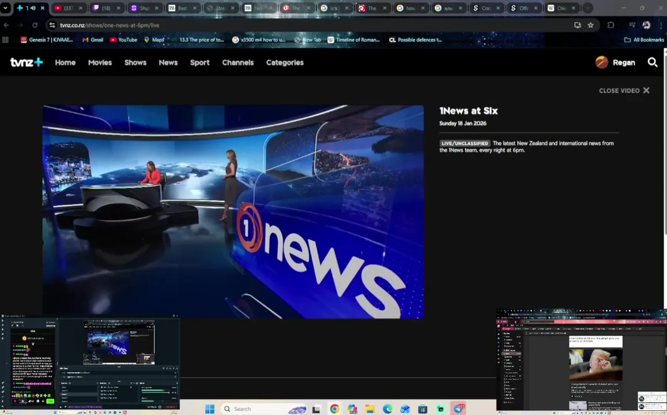Viewport: 667px width, 415px height.
Task: Open 13.3 The price of to... bookmark
Action: point(197,40)
